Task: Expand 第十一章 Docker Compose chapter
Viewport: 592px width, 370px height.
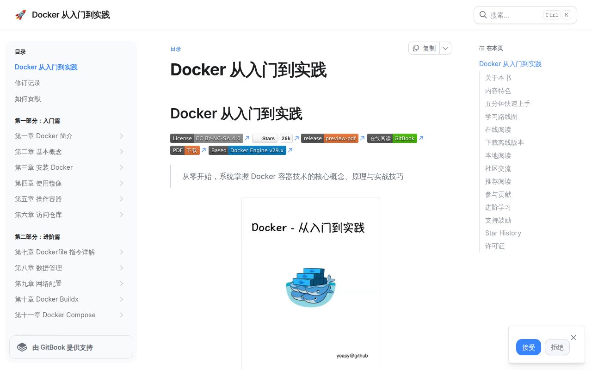Action: click(x=122, y=315)
